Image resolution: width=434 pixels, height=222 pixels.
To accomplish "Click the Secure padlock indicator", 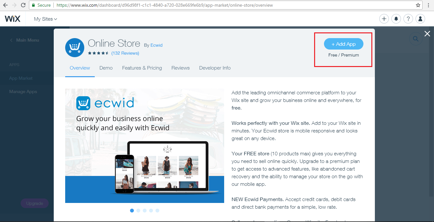I will coord(41,5).
